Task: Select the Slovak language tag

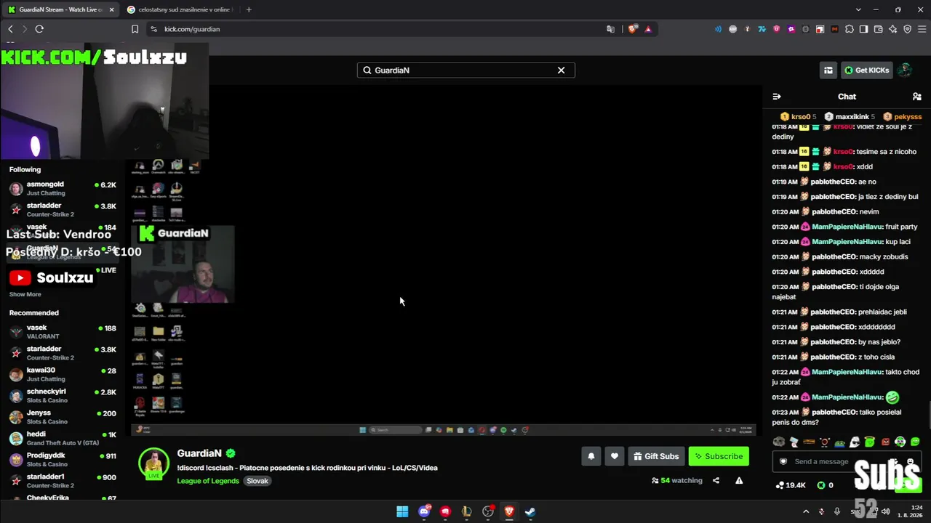Action: 257,481
